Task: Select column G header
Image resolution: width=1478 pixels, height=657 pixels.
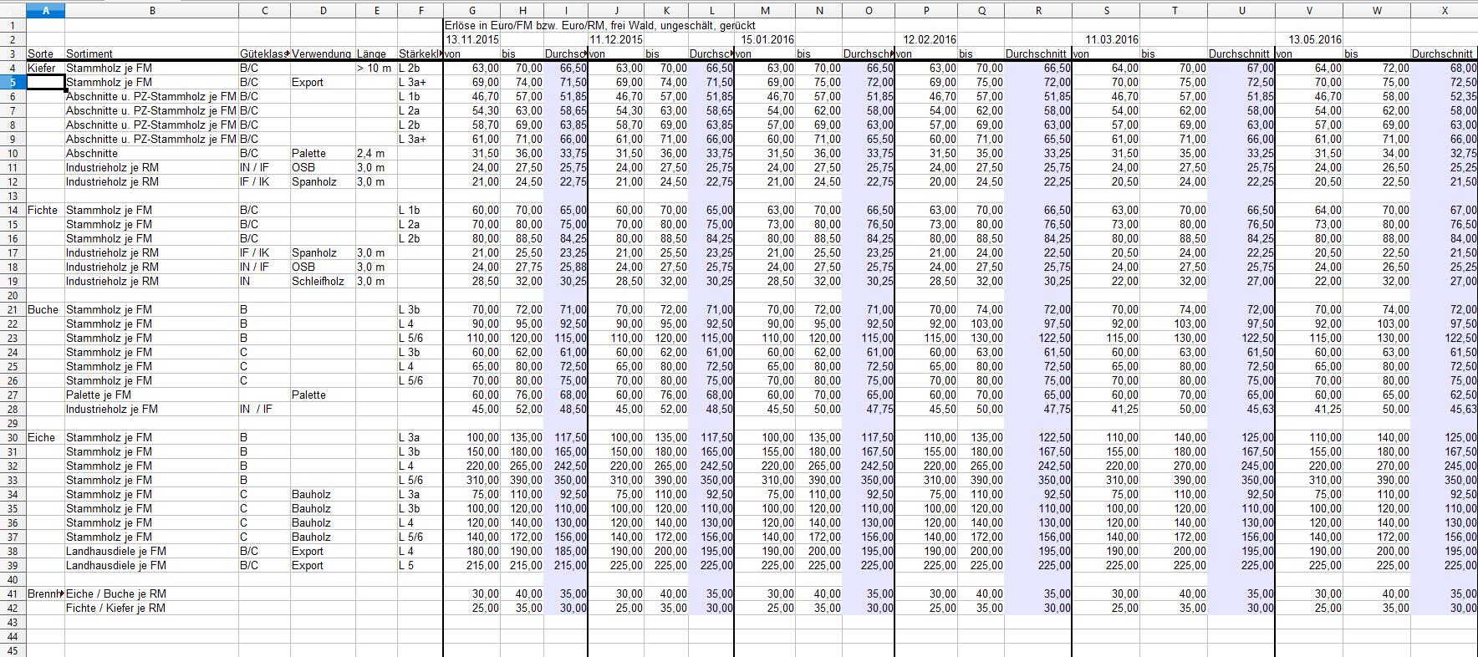Action: pyautogui.click(x=472, y=11)
